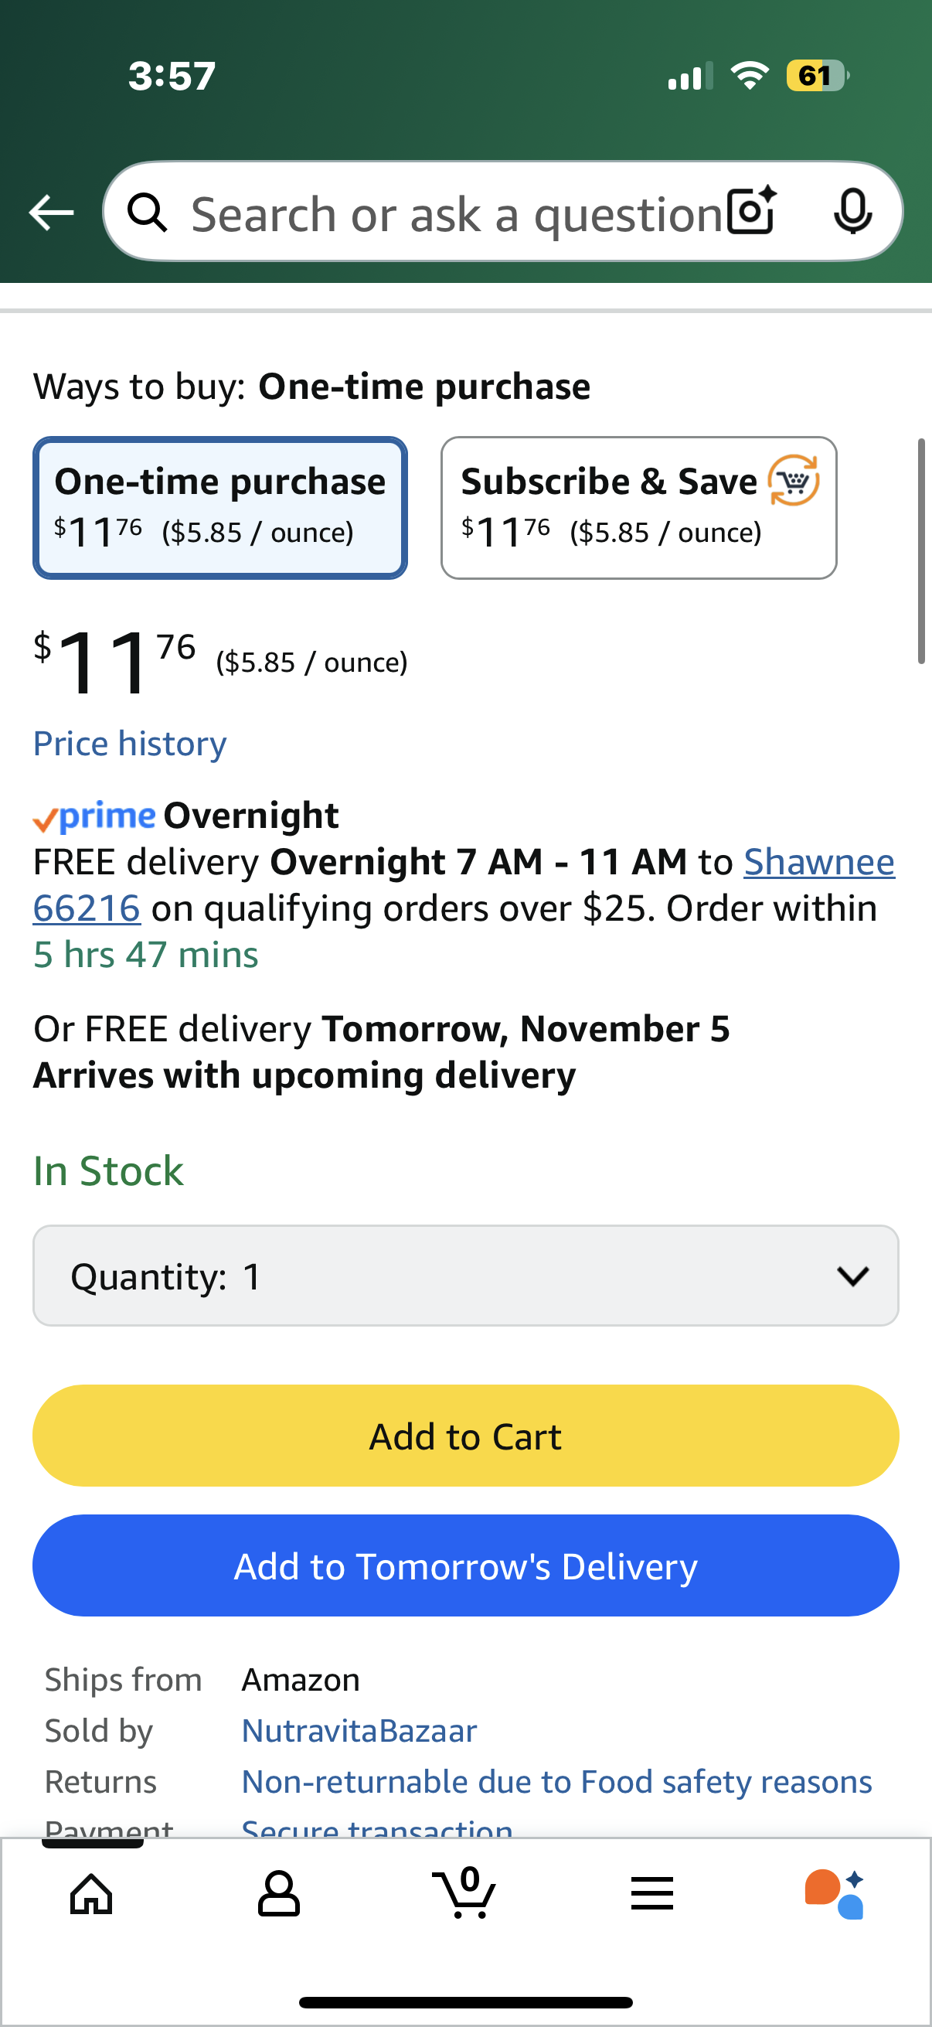
Task: Click the page scrollbar on the right
Action: (921, 550)
